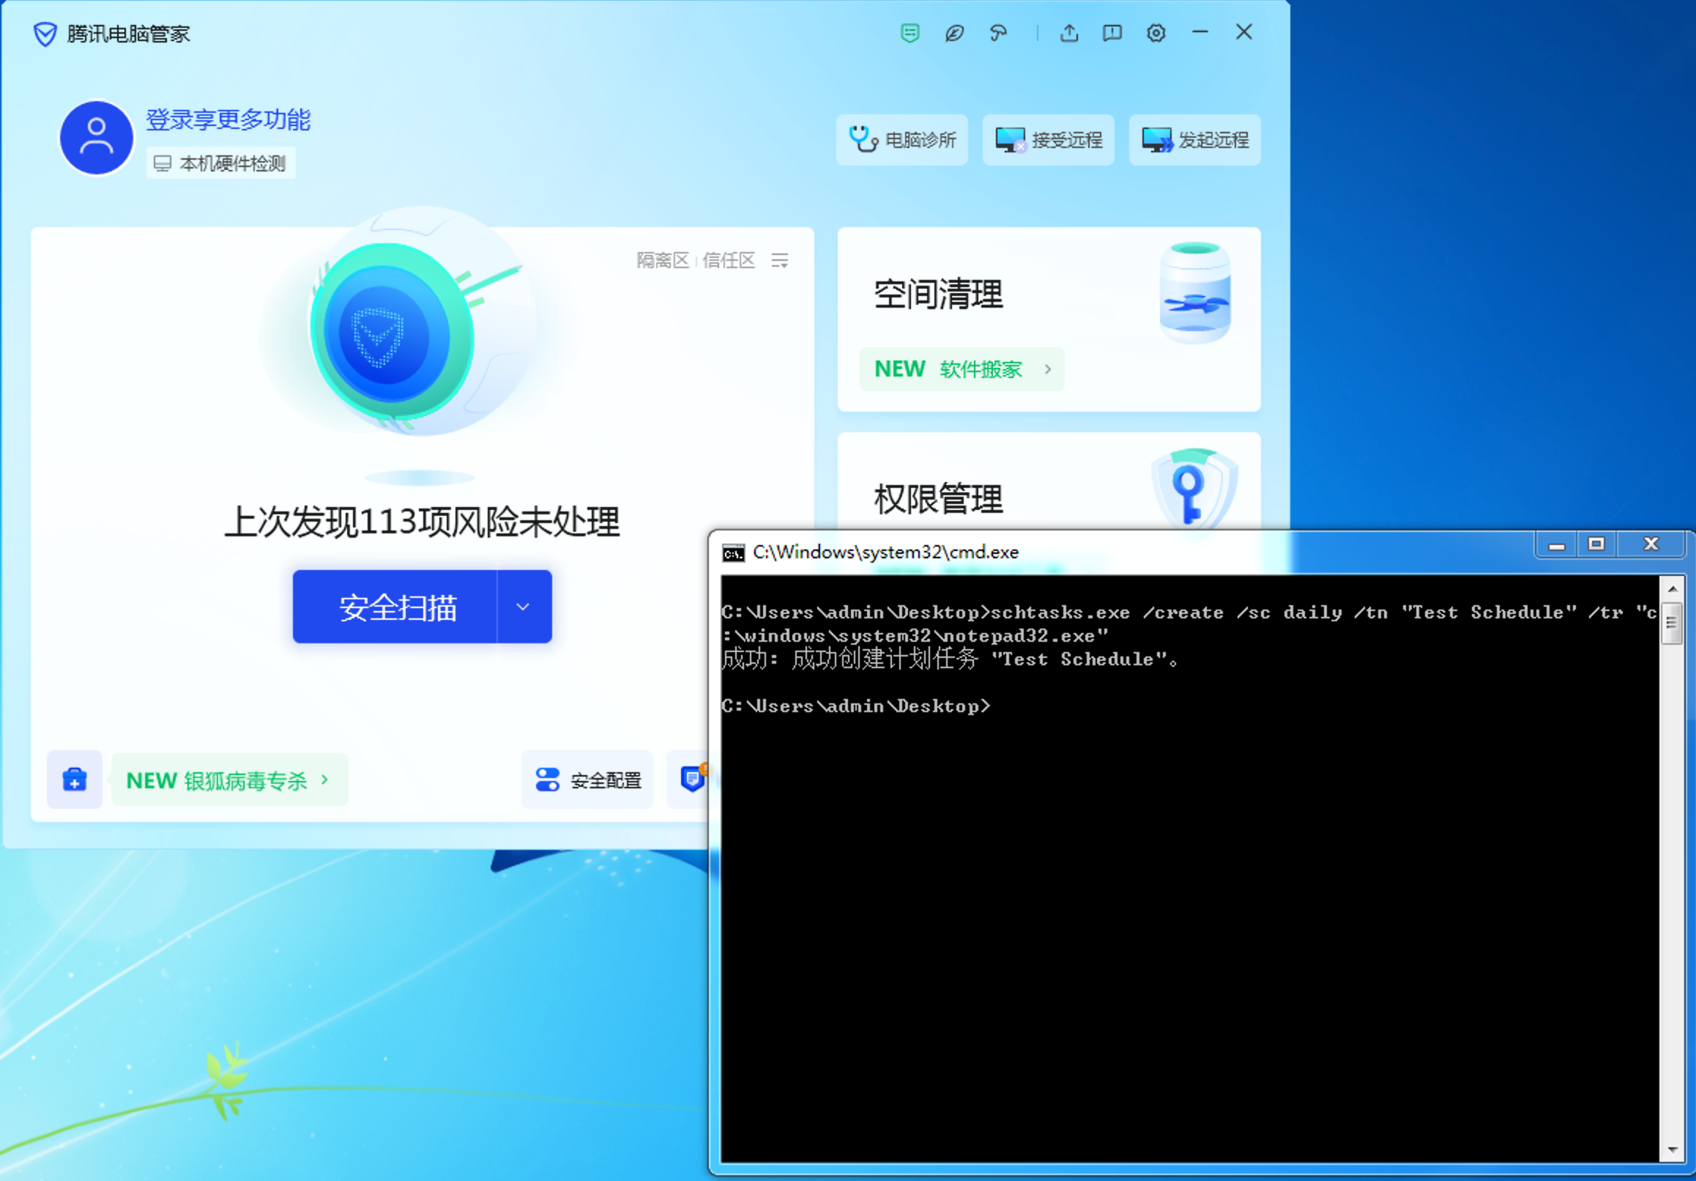Click the Tencent PC Manager shield logo
The width and height of the screenshot is (1696, 1181).
click(45, 34)
